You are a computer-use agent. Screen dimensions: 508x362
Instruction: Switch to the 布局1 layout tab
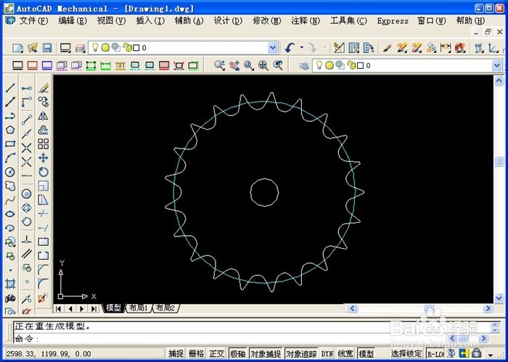click(x=139, y=308)
